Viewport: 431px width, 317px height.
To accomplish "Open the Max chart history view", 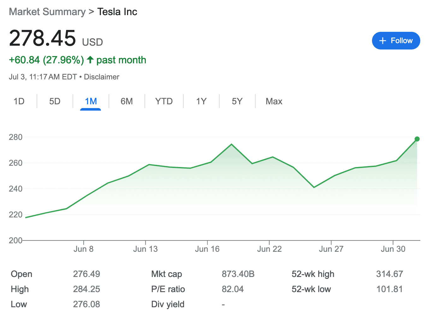I will [x=274, y=101].
